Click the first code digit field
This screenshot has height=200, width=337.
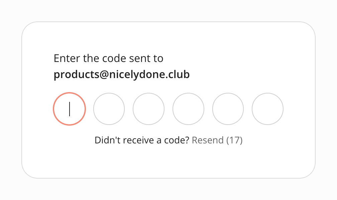click(x=69, y=109)
